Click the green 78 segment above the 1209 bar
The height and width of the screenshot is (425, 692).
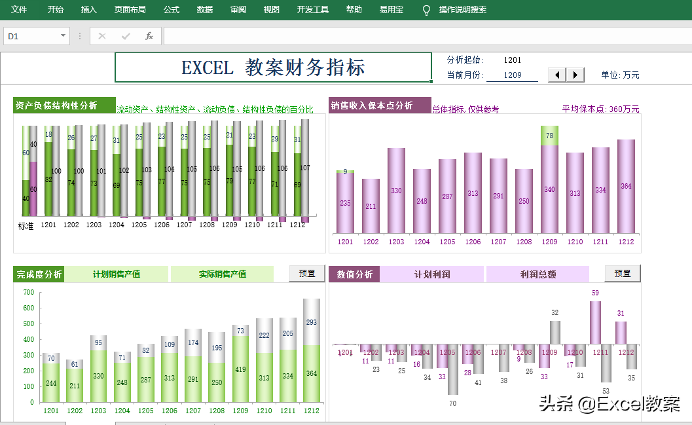click(x=549, y=136)
